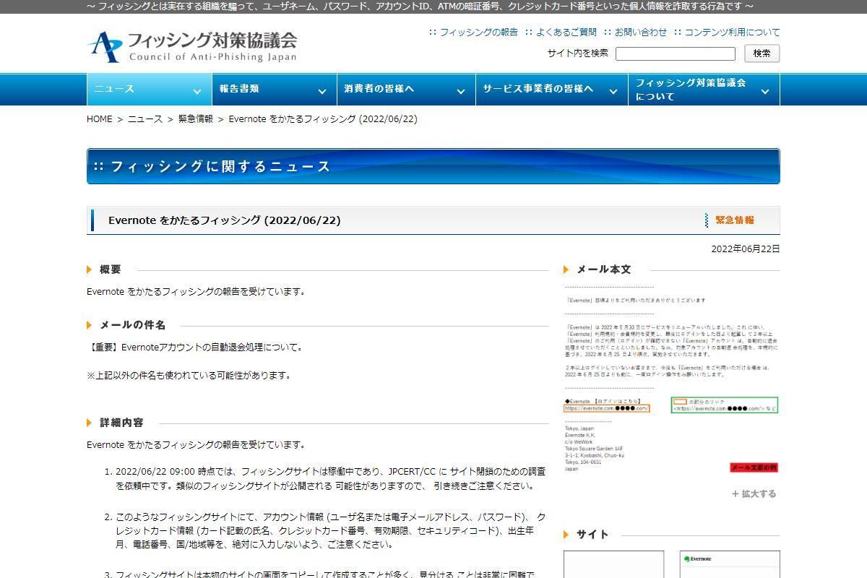Open the blank site screenshot thumbnail under サイト
This screenshot has height=578, width=867.
tap(613, 564)
